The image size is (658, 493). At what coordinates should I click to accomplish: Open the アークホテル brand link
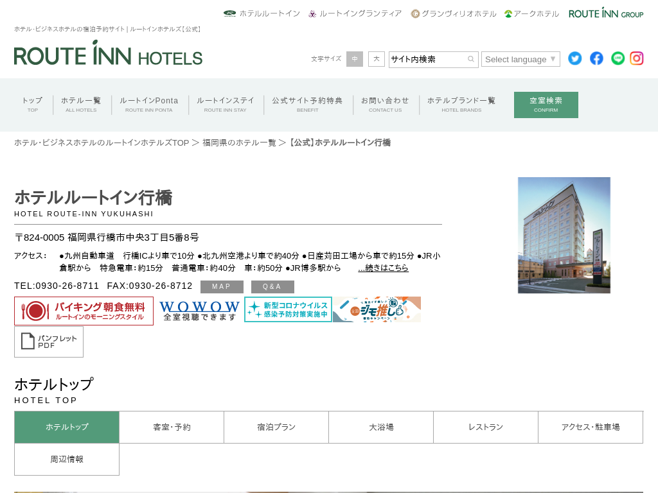click(x=531, y=13)
